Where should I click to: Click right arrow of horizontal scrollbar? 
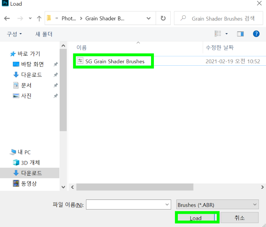(x=262, y=187)
